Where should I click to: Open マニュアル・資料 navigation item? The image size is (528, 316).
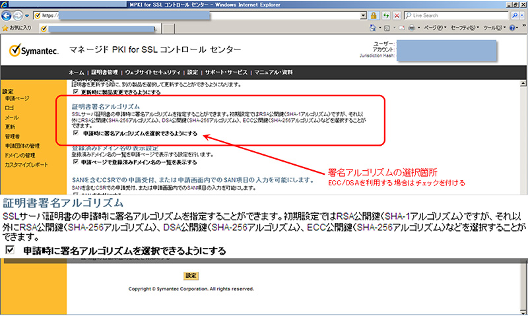273,73
